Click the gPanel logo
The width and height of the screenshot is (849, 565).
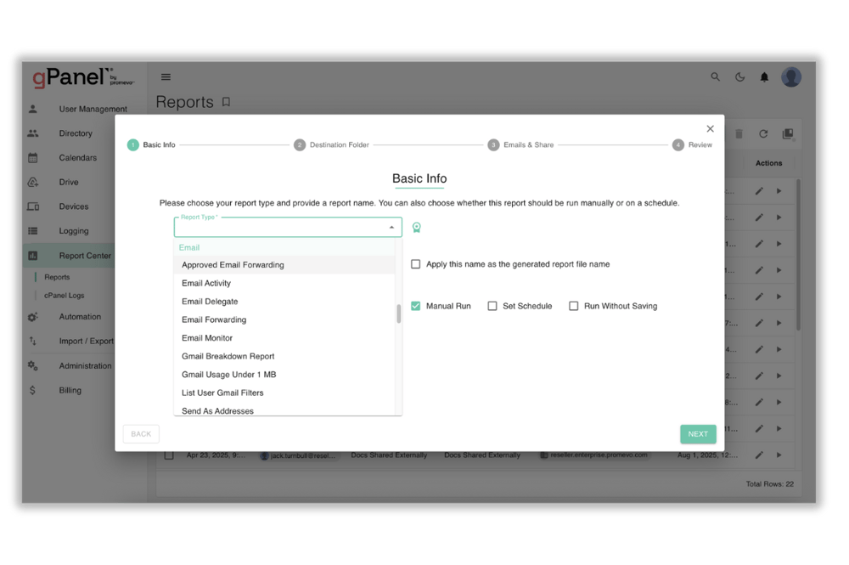pyautogui.click(x=83, y=77)
